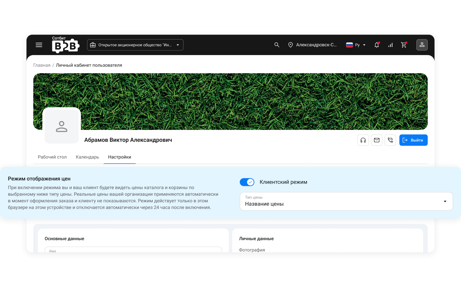
Task: Click the Личные данные heading
Action: coord(256,239)
